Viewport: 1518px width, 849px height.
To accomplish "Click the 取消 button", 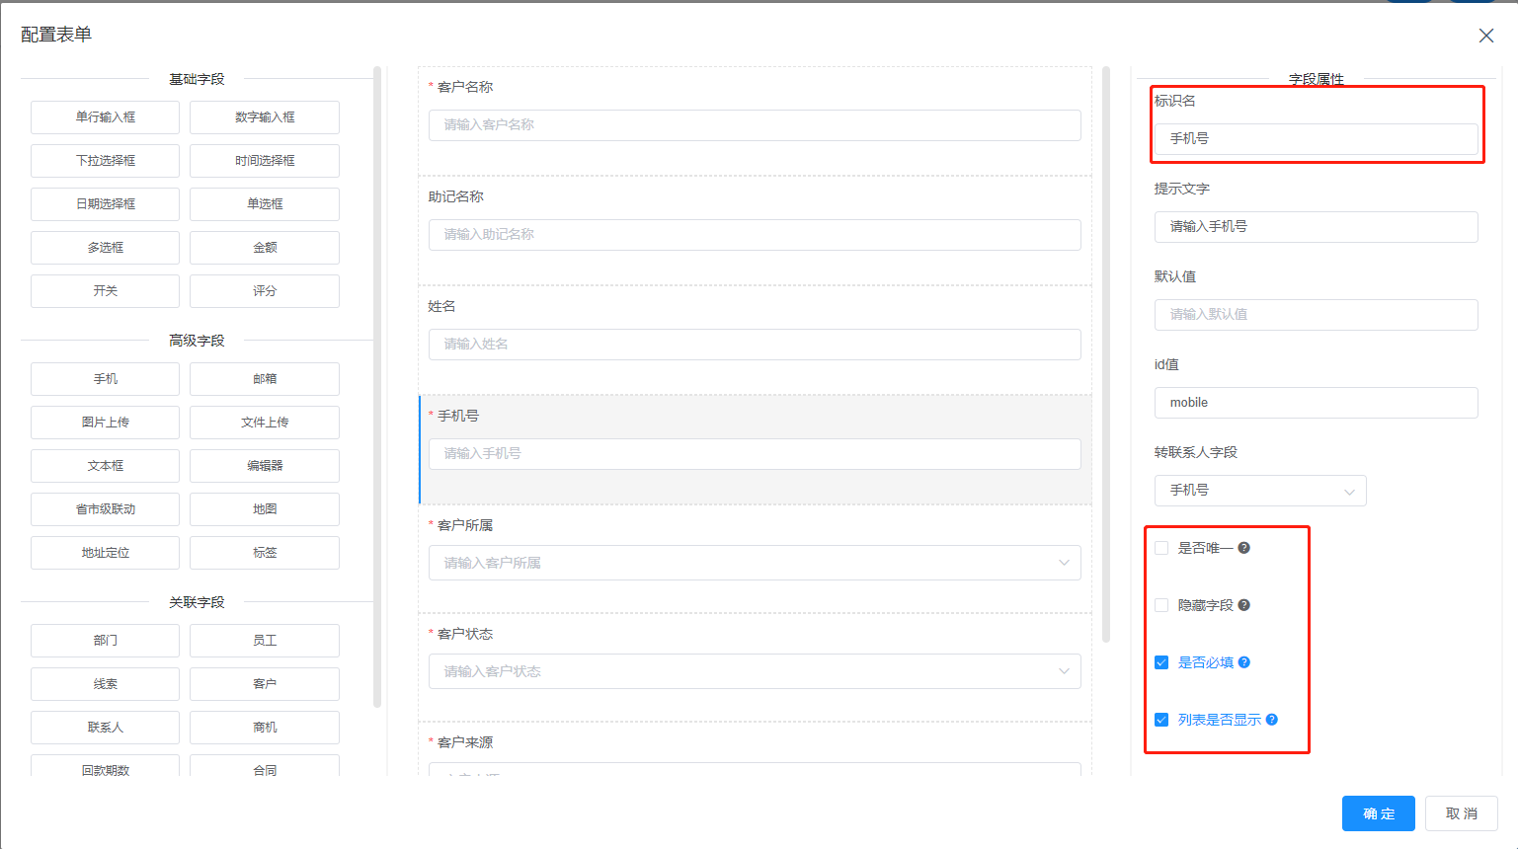I will 1462,813.
